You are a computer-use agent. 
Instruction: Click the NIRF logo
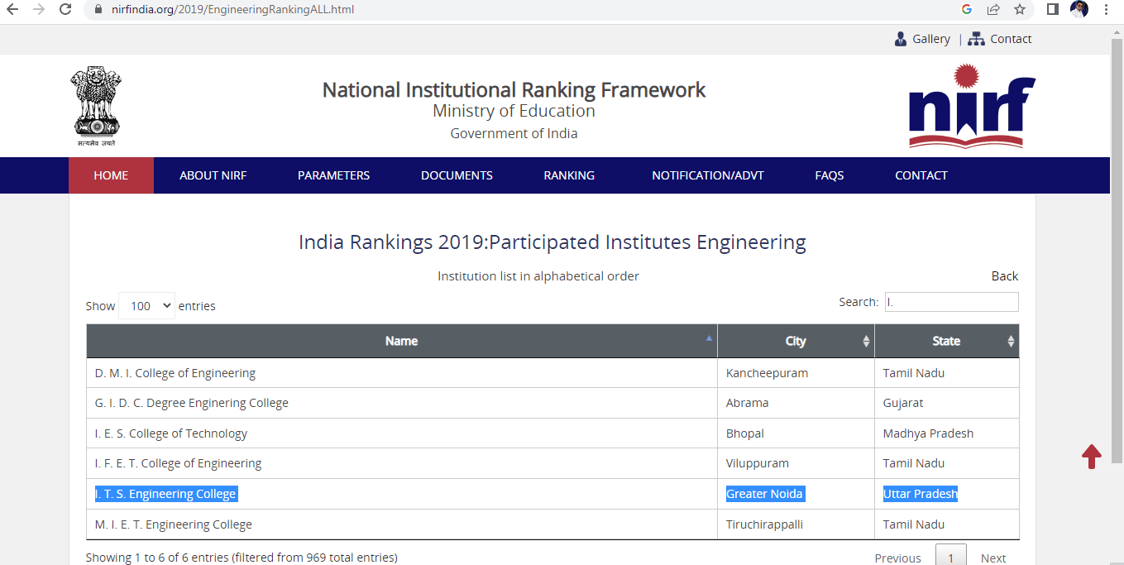tap(972, 106)
